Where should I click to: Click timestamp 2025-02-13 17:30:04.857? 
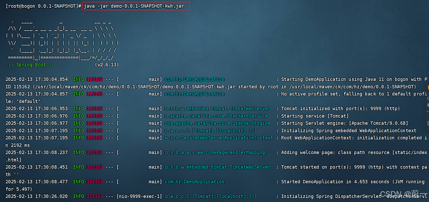pyautogui.click(x=37, y=94)
